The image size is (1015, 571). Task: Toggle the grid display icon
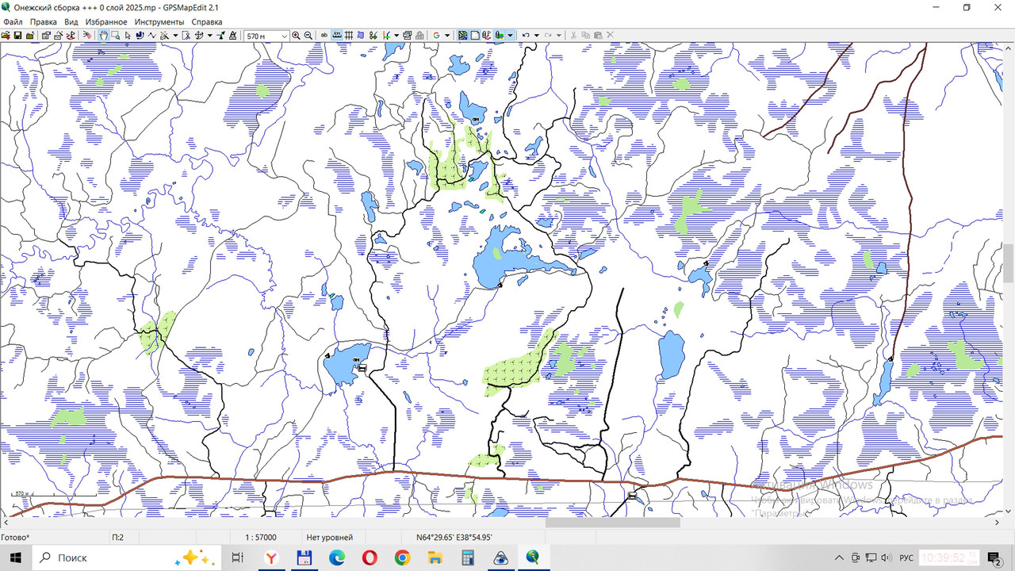click(x=349, y=36)
